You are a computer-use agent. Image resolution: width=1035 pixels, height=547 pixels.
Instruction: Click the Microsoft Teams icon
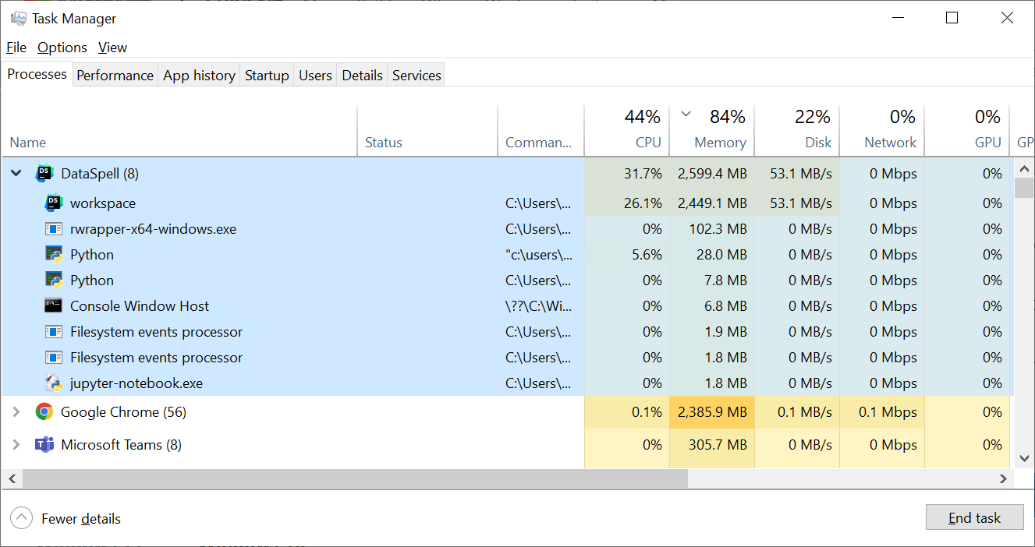point(44,445)
